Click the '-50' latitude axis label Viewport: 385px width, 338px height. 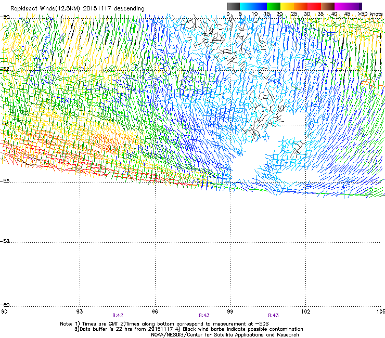pos(5,17)
